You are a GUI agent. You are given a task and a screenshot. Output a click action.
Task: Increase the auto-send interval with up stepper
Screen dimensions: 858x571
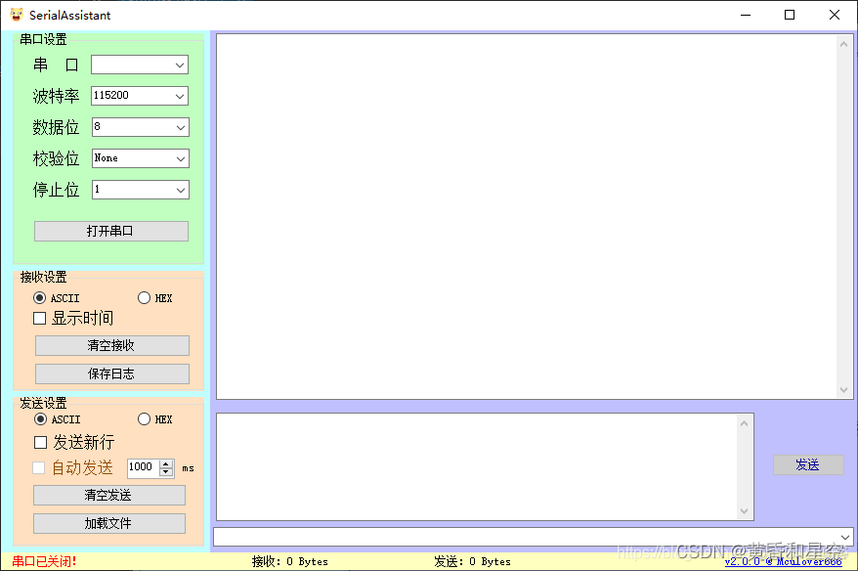165,463
